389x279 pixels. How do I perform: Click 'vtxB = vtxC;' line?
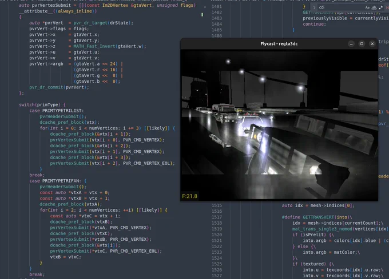coord(65,257)
